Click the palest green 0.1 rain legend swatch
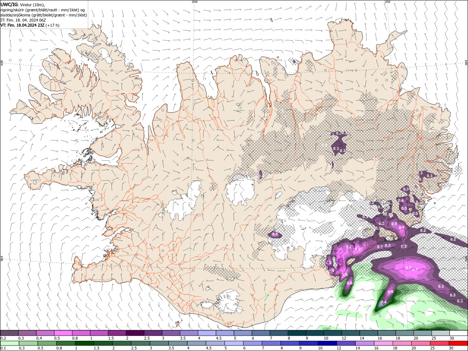 tap(10, 343)
